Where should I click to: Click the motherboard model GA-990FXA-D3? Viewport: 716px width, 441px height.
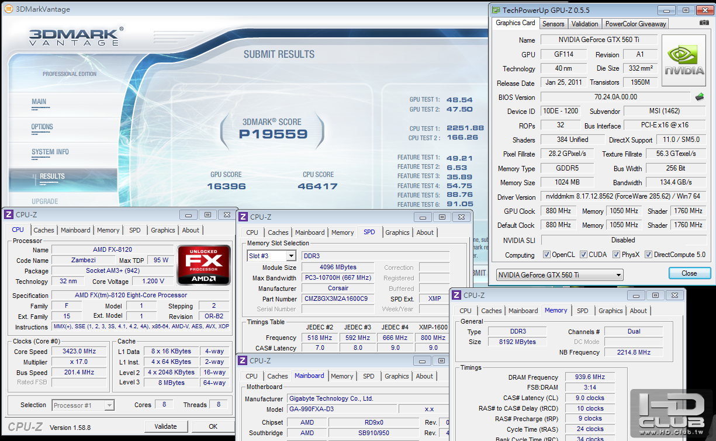click(x=341, y=409)
